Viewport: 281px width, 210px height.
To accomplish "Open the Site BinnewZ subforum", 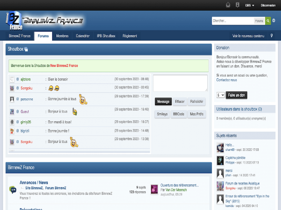I will (34, 188).
